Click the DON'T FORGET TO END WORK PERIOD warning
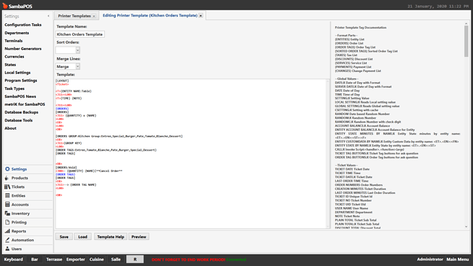The width and height of the screenshot is (473, 266). (189, 260)
